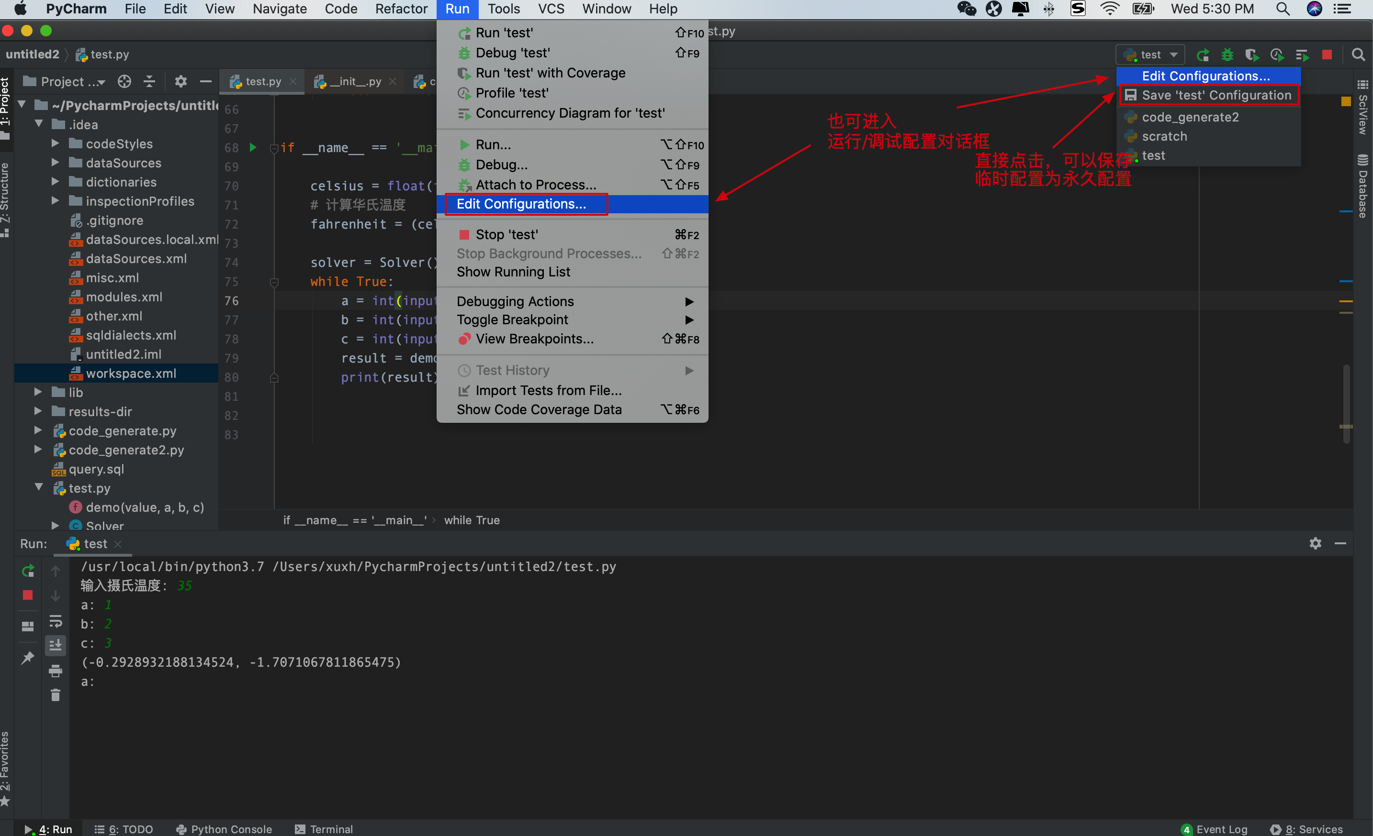Viewport: 1373px width, 836px height.
Task: Expand the lib folder
Action: (x=38, y=392)
